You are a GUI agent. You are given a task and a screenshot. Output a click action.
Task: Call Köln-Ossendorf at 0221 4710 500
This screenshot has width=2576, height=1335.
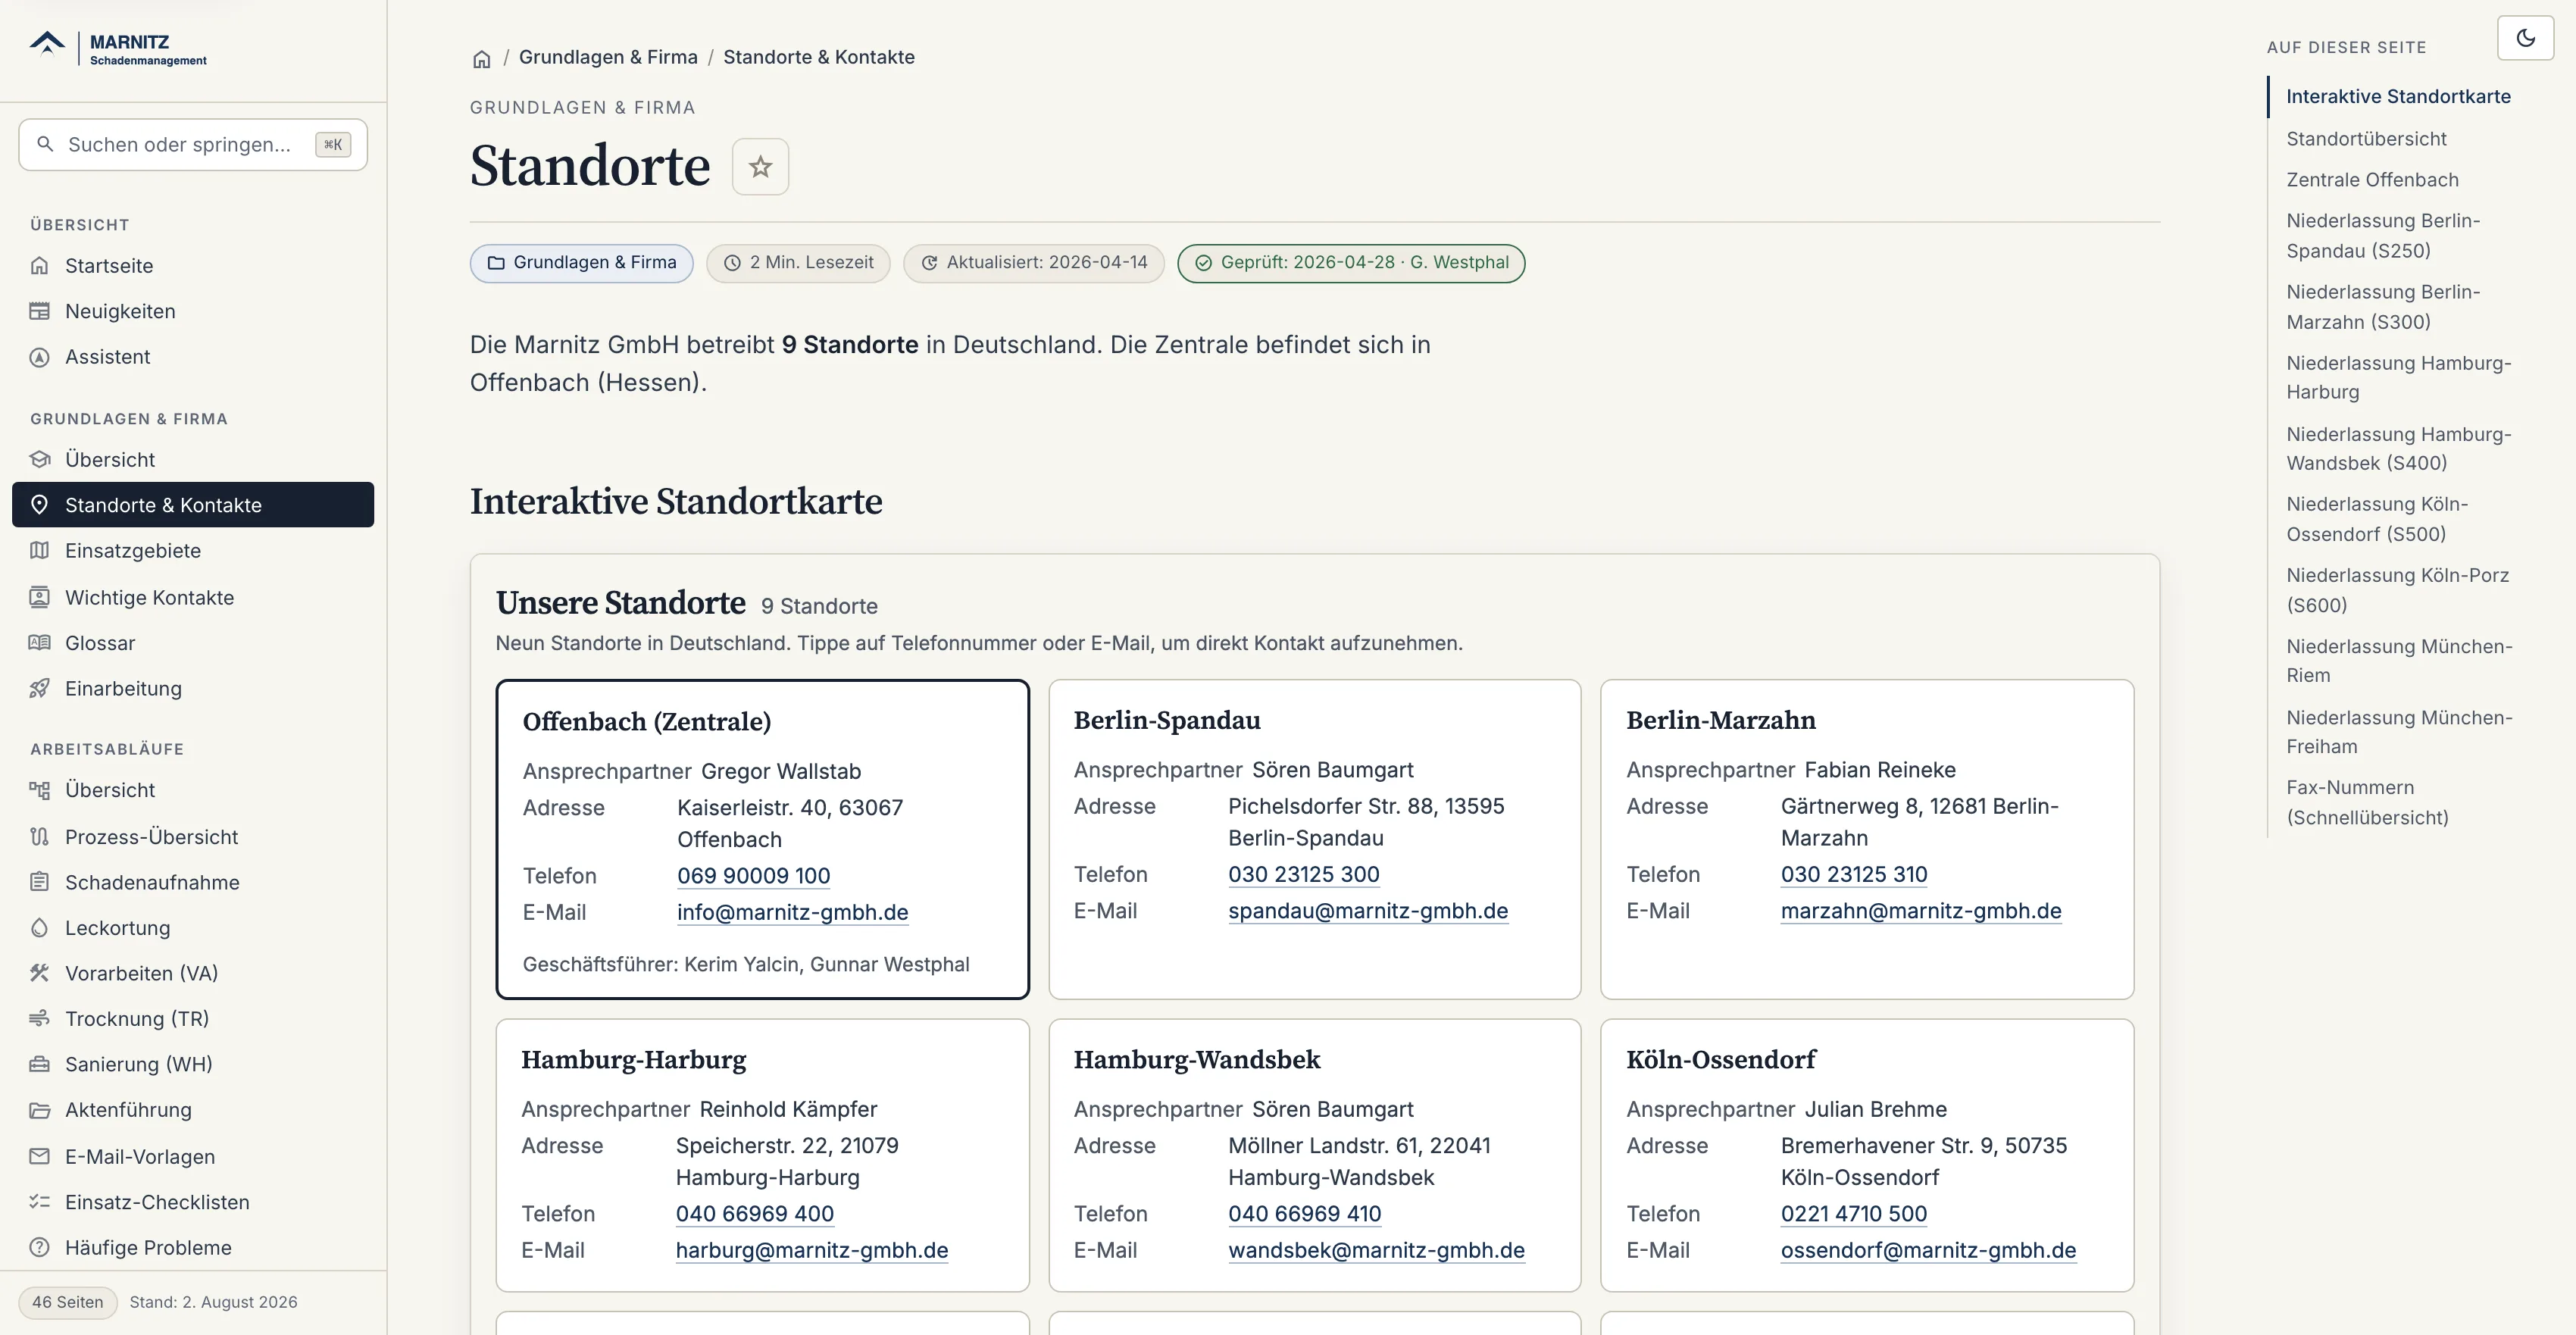click(x=1853, y=1214)
